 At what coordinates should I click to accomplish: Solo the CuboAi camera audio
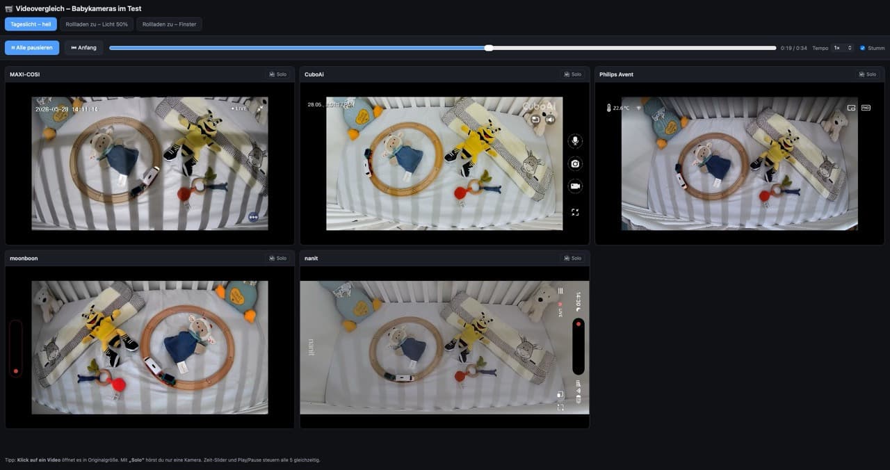(573, 74)
